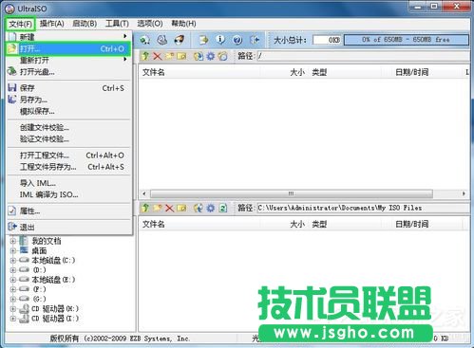Choose 保存 Ctrl+S menu entry
The width and height of the screenshot is (474, 348).
68,88
